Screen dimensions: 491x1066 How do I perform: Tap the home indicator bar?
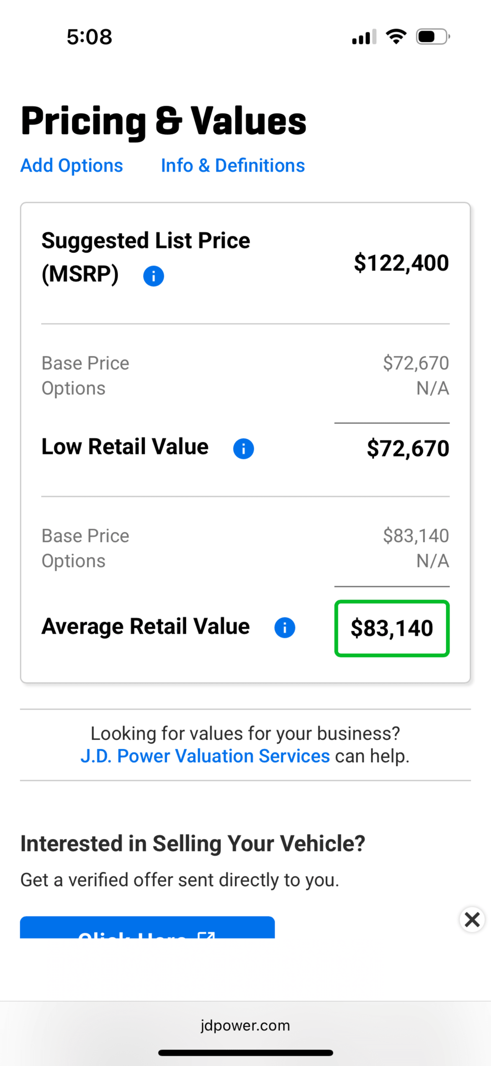[245, 1053]
